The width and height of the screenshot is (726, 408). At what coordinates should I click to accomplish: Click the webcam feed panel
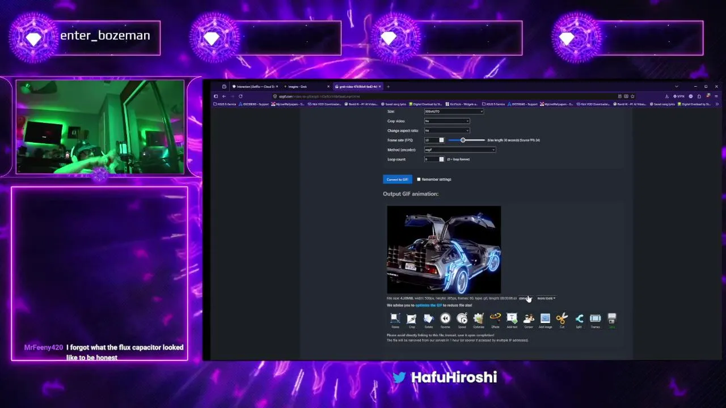[100, 127]
